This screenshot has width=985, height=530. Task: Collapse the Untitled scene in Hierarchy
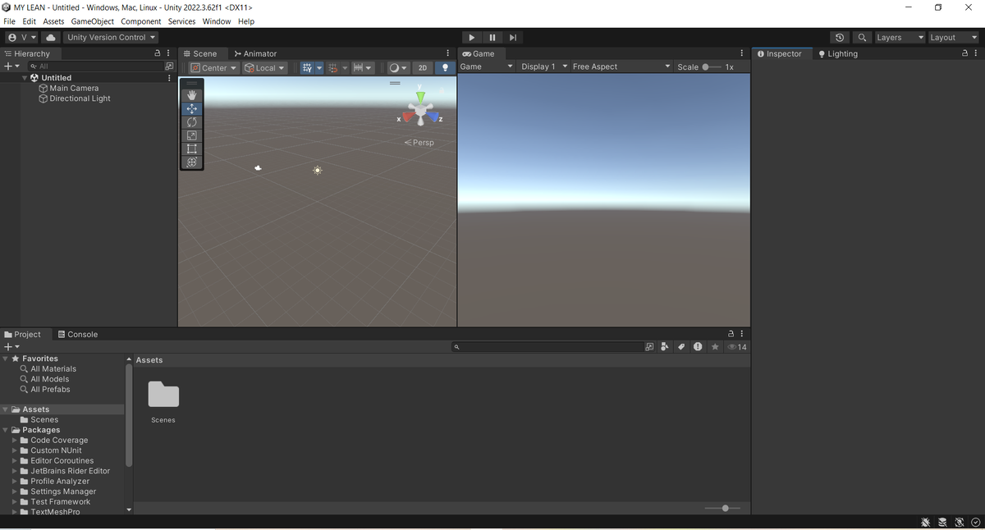(x=25, y=78)
